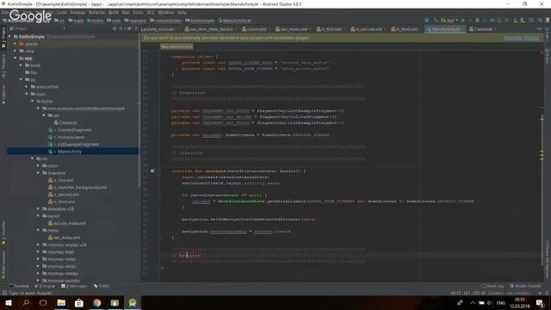Viewport: 551px width, 310px height.
Task: Click the scroll-from-source target icon in the Project header
Action: [x=115, y=28]
